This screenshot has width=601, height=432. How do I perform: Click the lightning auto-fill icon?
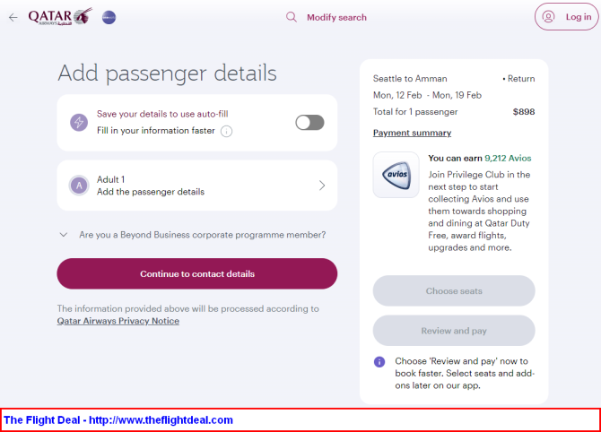[x=79, y=123]
